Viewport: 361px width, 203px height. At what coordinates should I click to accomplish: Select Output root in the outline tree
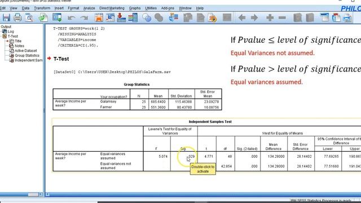coord(6,27)
